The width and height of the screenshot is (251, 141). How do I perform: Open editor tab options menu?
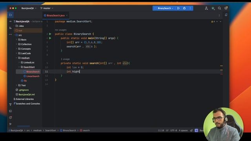point(219,15)
